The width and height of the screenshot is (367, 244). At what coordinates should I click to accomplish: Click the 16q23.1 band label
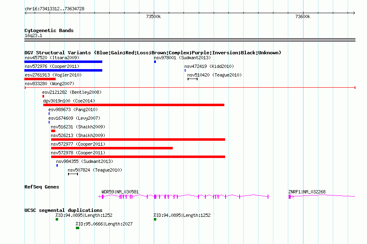click(x=33, y=35)
